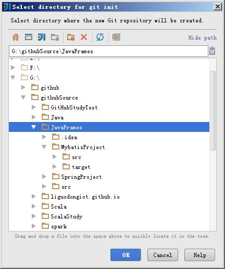Collapse the MybatisProject folder
The image size is (225, 269).
click(44, 147)
